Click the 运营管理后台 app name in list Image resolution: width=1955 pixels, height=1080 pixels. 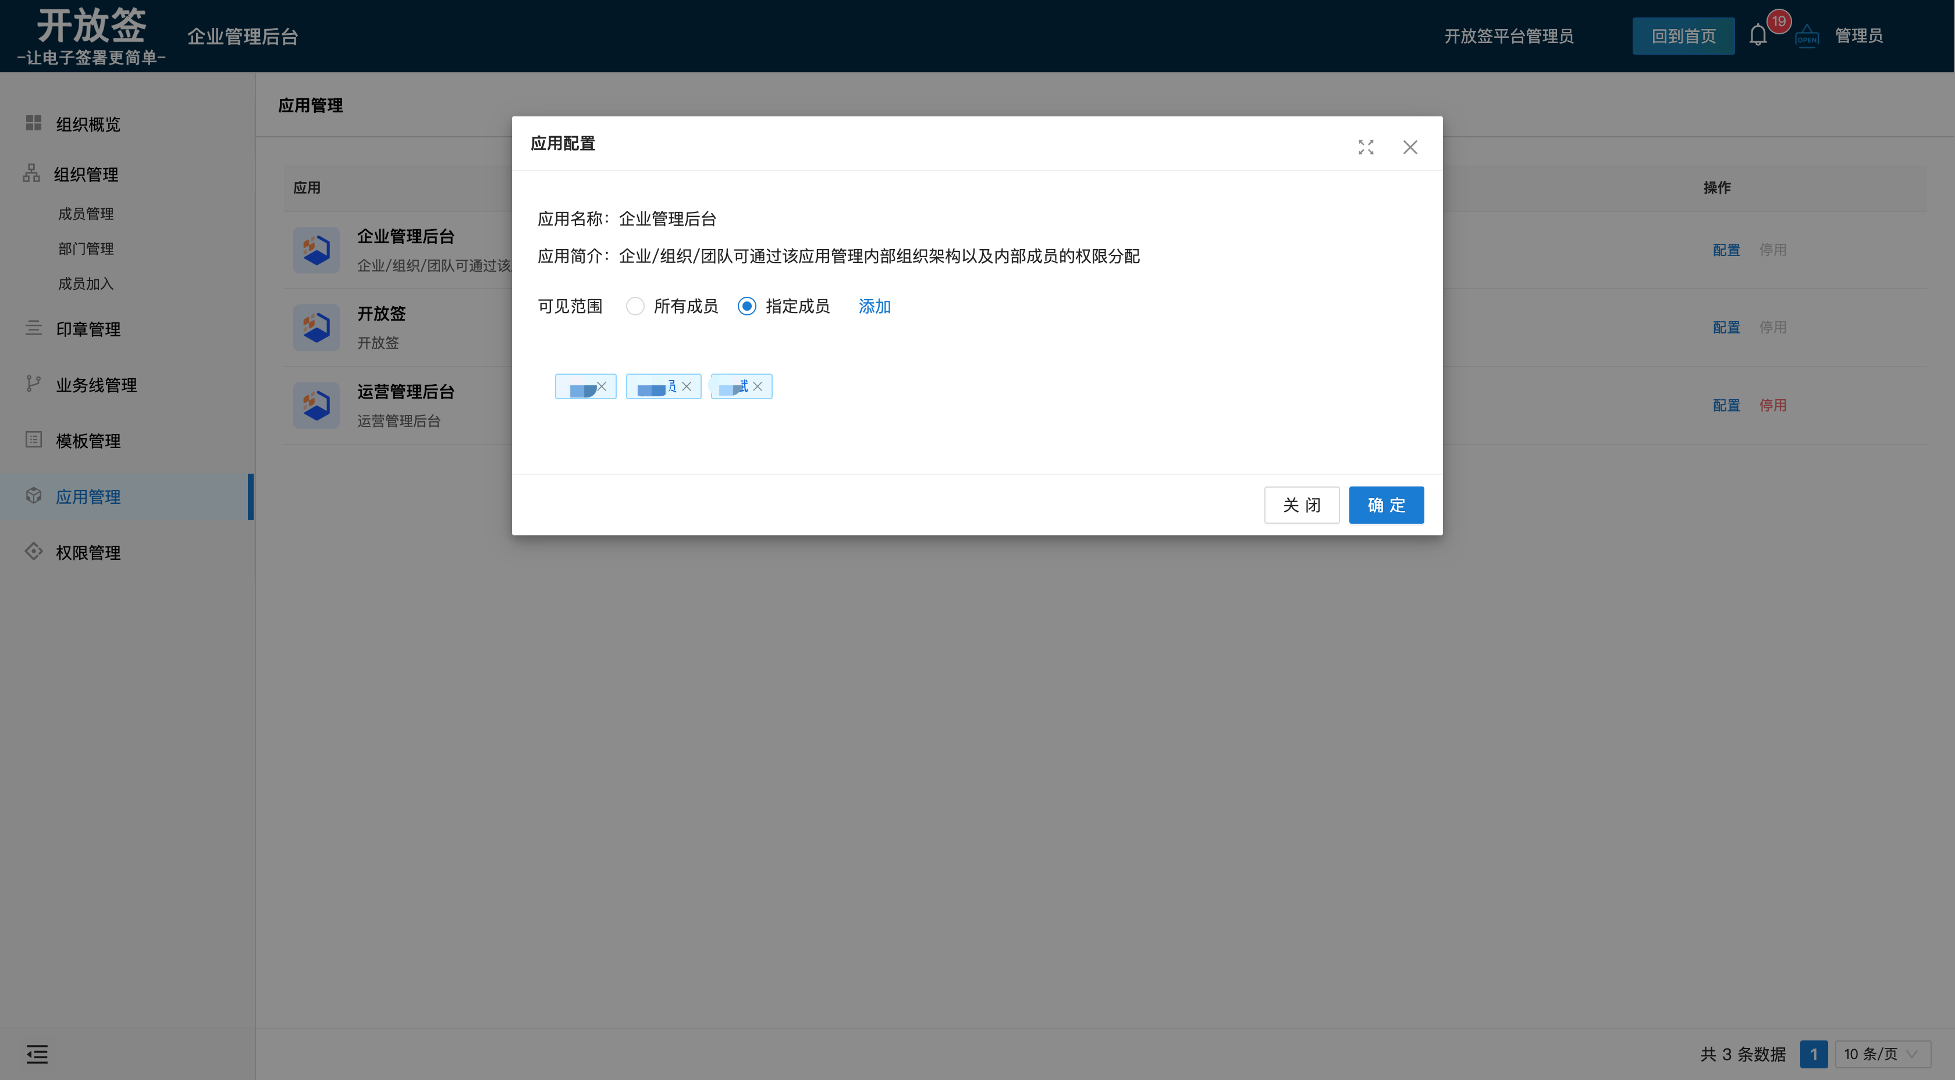click(406, 392)
